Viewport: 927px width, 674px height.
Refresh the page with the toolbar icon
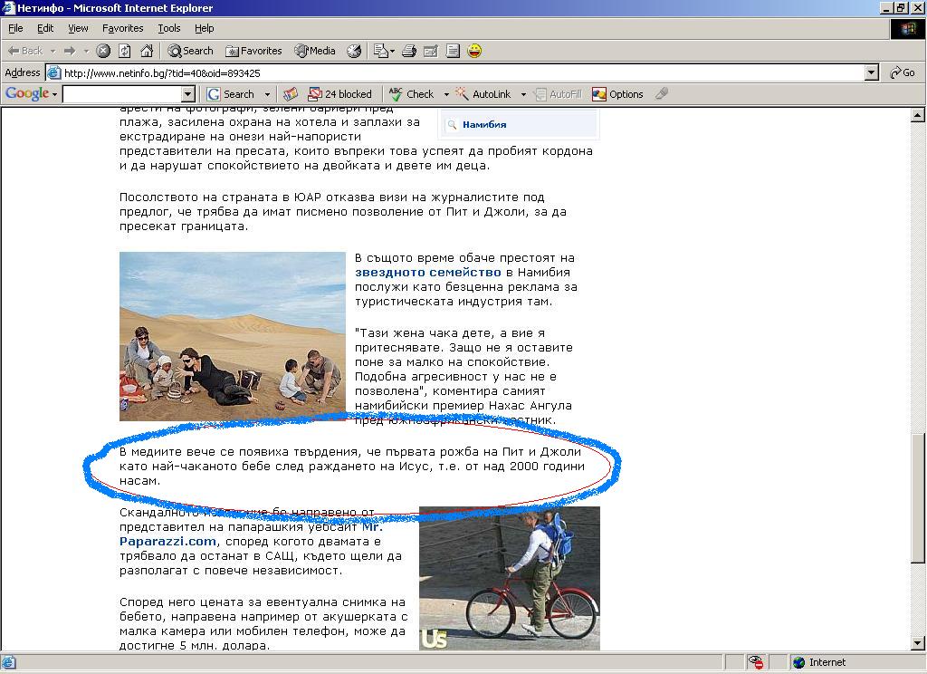(125, 51)
